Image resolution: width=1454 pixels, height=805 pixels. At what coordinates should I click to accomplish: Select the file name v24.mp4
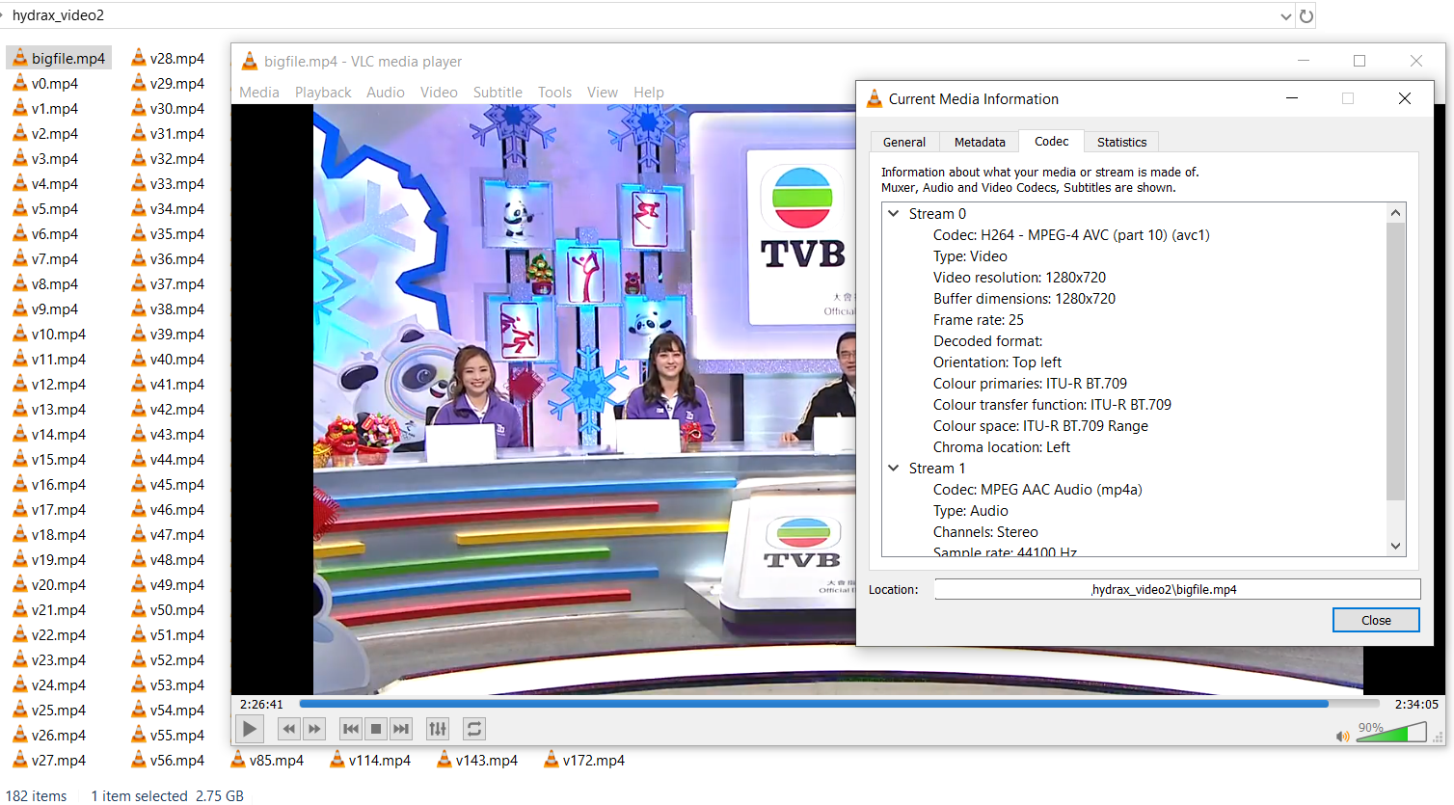click(59, 685)
